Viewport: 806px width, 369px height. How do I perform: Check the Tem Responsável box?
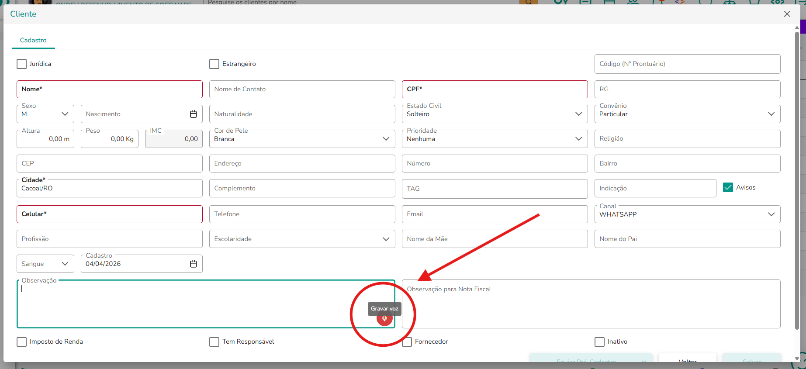[214, 341]
